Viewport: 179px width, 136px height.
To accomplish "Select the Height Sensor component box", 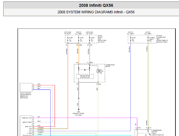I will click(26, 87).
